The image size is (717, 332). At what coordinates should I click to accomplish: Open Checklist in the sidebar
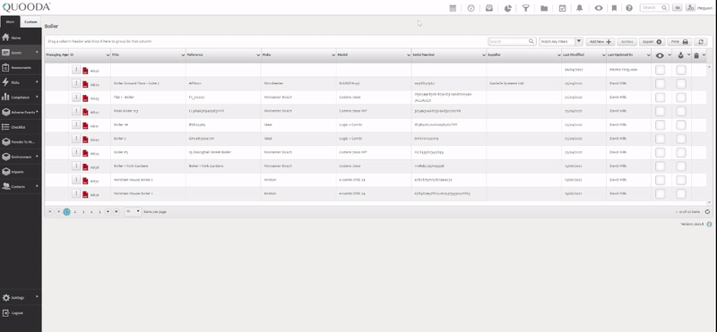(x=21, y=127)
